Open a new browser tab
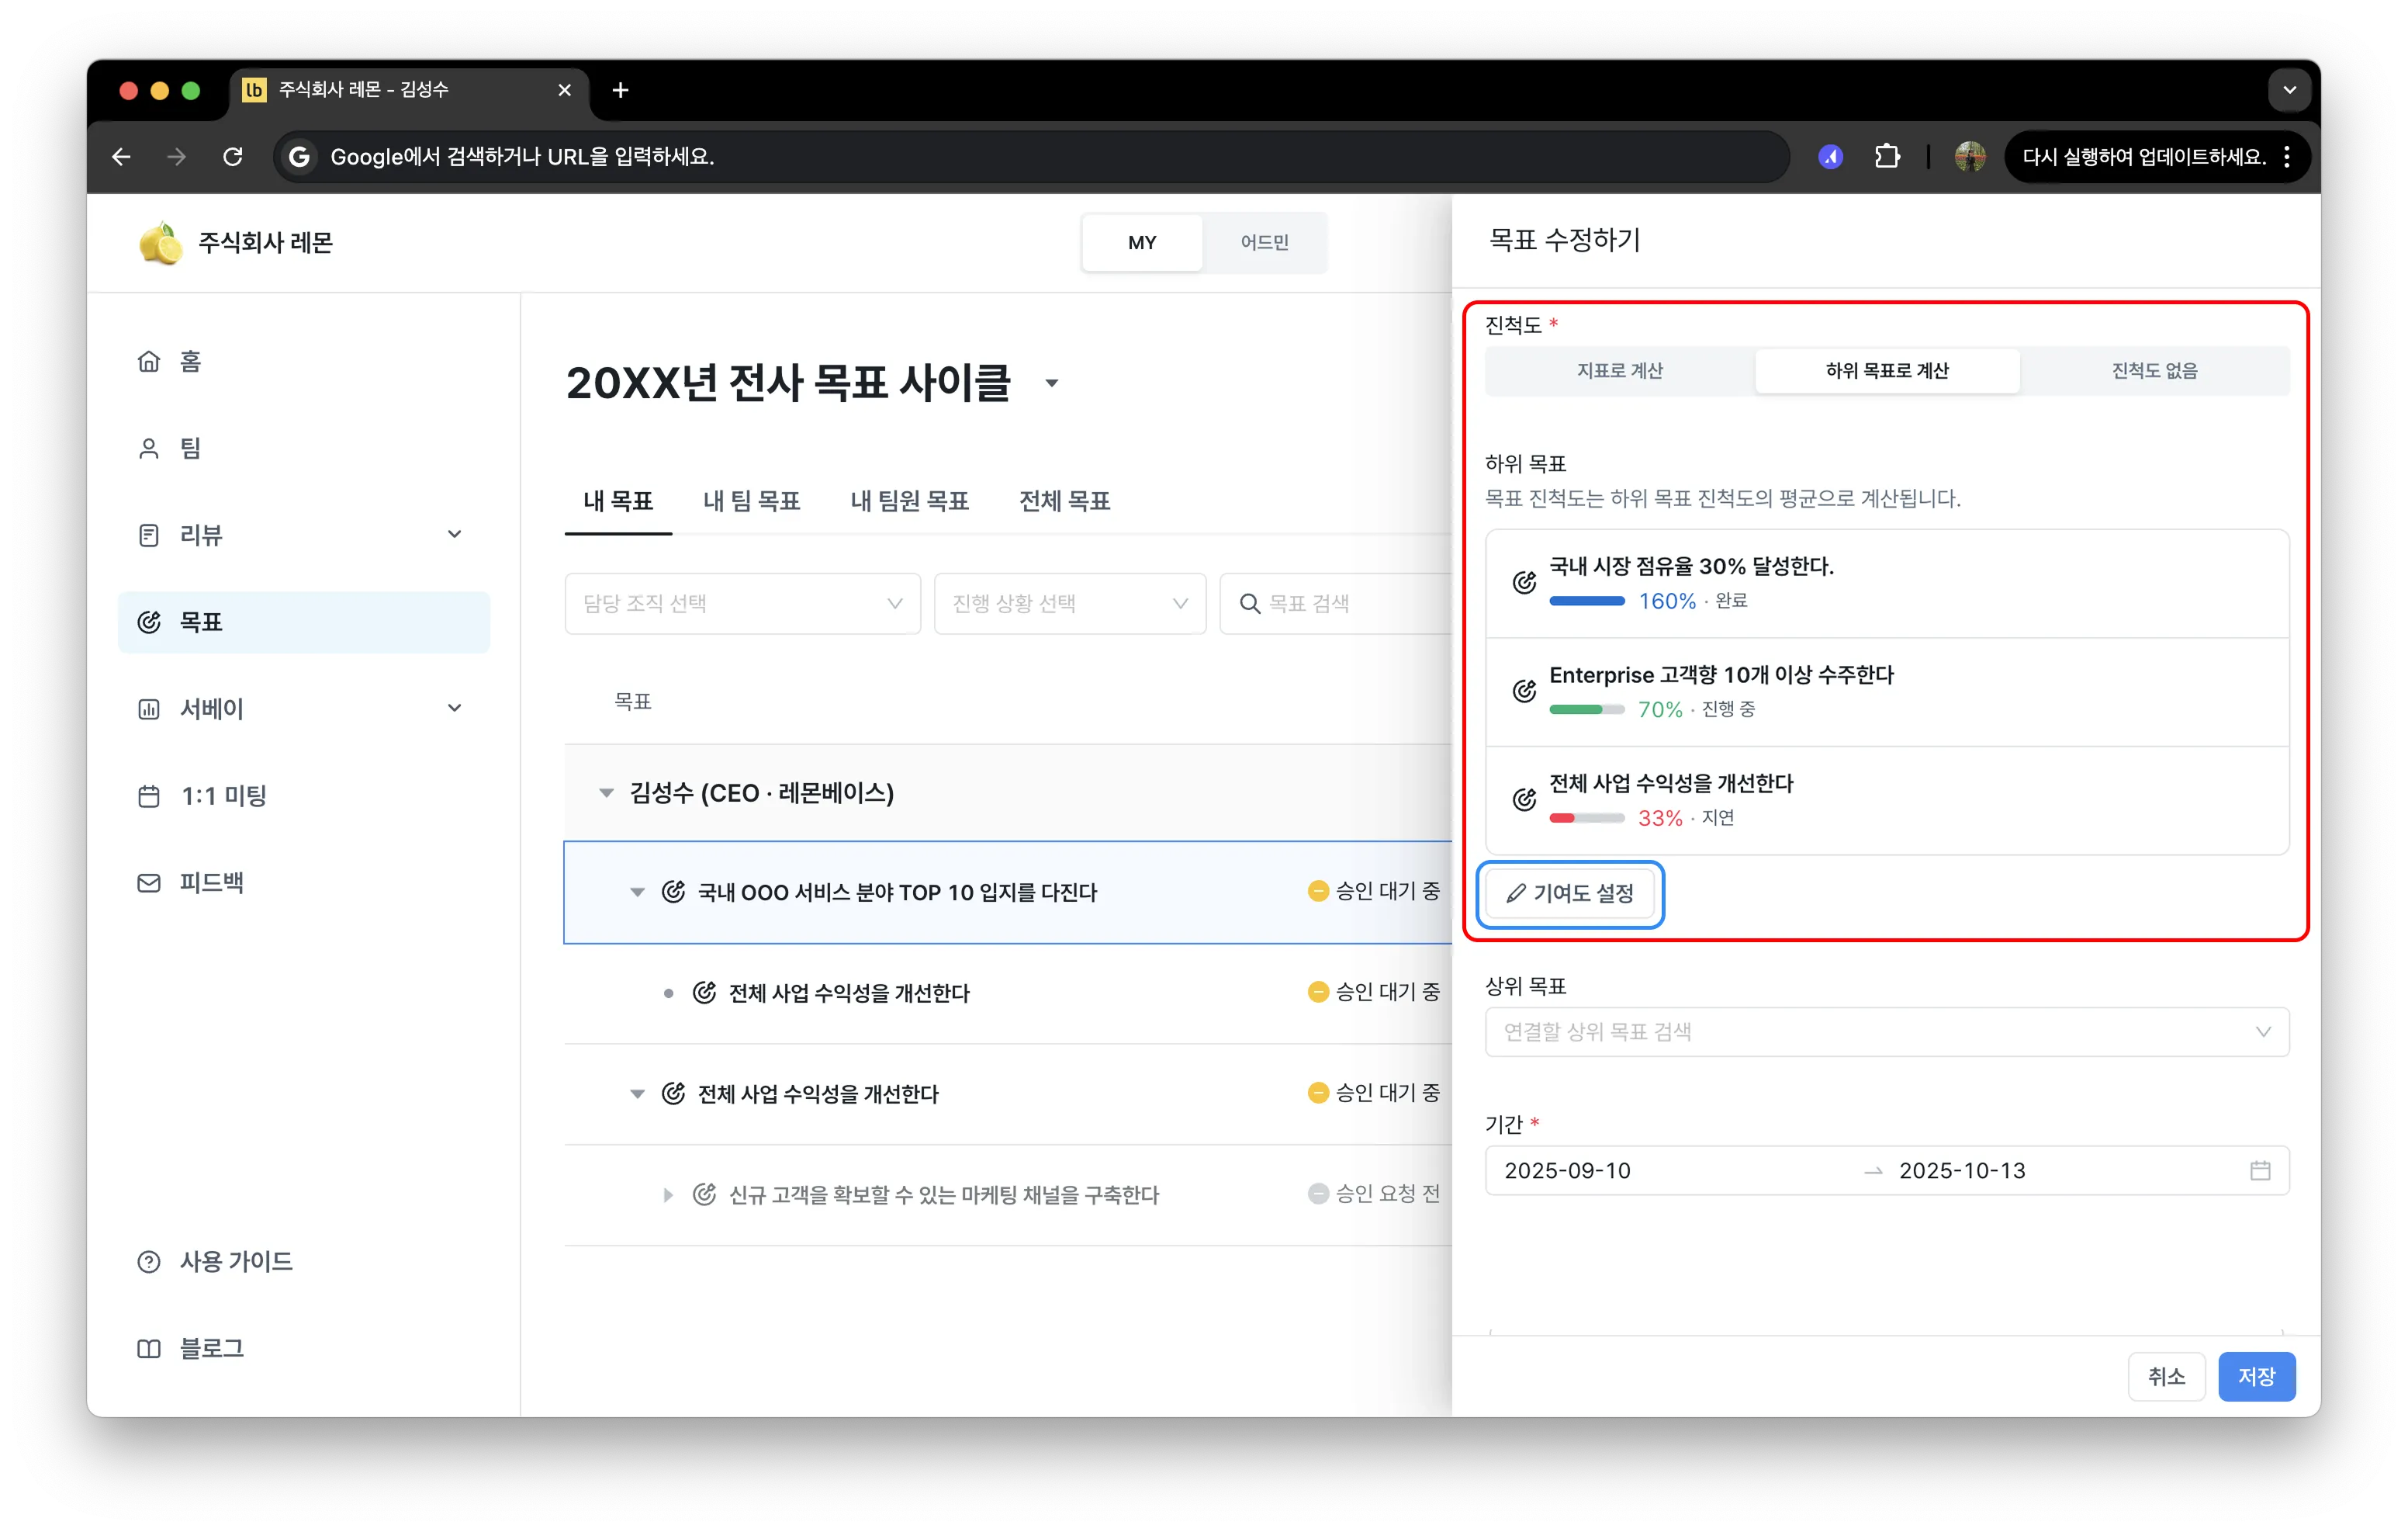The image size is (2408, 1532). tap(621, 90)
